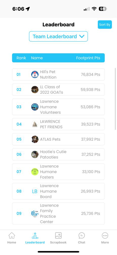Tap the Name column header
117x255 pixels.
(x=37, y=58)
